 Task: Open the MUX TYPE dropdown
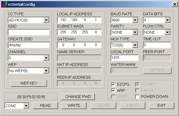click(x=135, y=45)
